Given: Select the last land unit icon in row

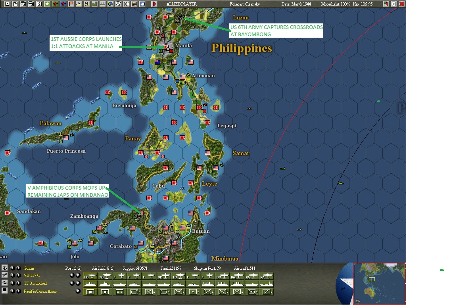Looking at the screenshot, I should point(266,292).
